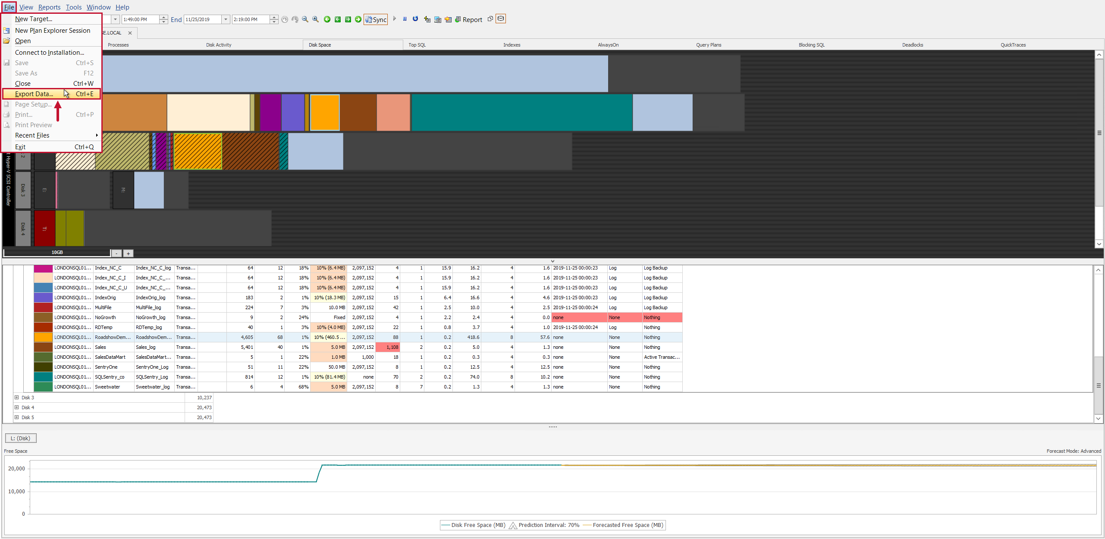Switch to the Top SQL tab
Screen dimensions: 1105x539
(x=417, y=44)
